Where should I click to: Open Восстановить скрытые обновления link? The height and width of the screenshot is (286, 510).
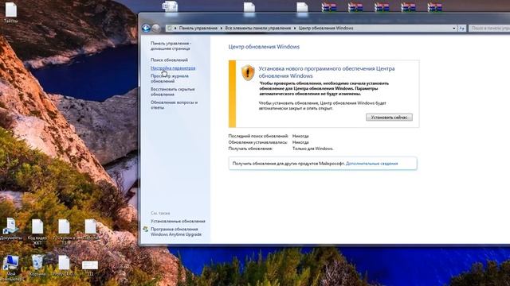click(x=172, y=92)
